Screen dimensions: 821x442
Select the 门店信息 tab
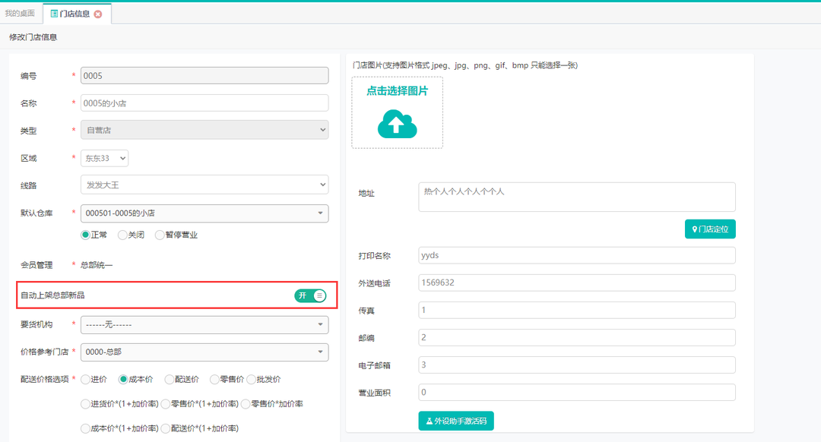(73, 14)
